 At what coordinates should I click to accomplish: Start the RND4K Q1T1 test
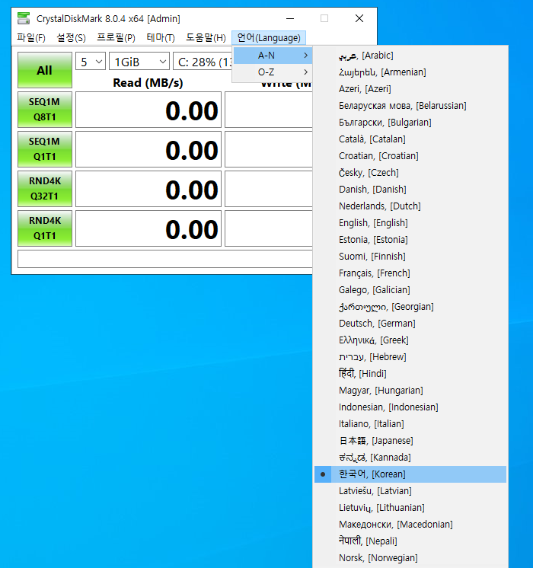(45, 228)
